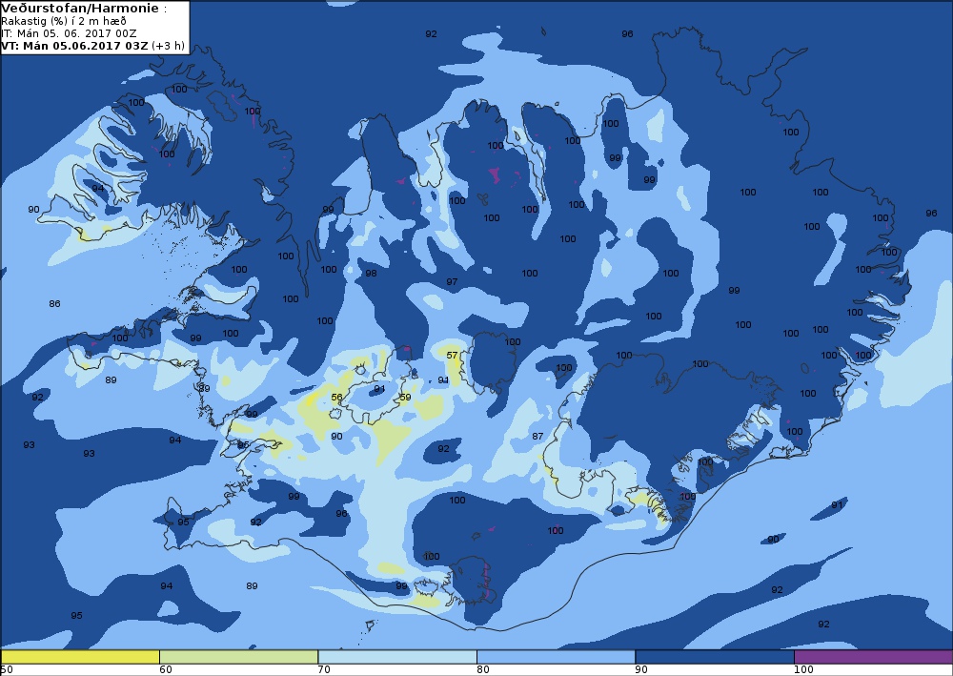Click the yellow 50–60 legend swatch
The height and width of the screenshot is (676, 953).
pyautogui.click(x=80, y=657)
